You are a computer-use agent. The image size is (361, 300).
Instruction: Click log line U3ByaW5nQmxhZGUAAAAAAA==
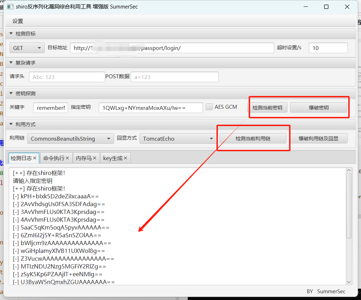(x=64, y=282)
